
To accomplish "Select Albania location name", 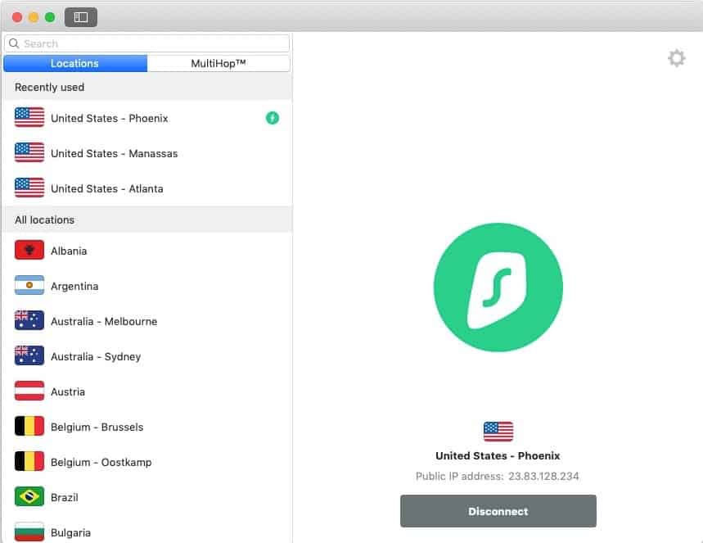I will (x=69, y=251).
